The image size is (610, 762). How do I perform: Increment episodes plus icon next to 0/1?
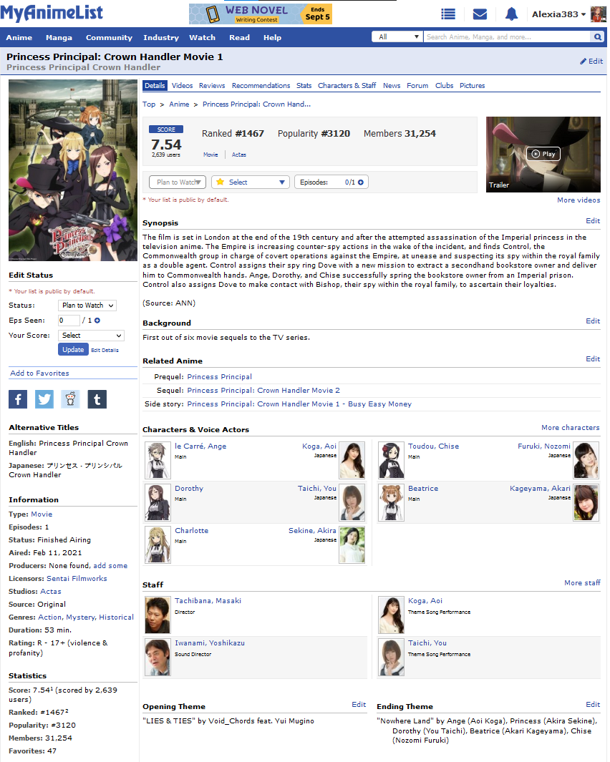point(360,182)
